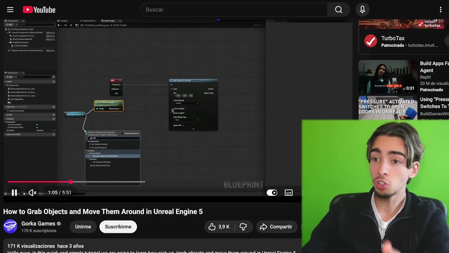The width and height of the screenshot is (449, 253).
Task: Click the video progress bar scrubber
Action: pyautogui.click(x=71, y=182)
